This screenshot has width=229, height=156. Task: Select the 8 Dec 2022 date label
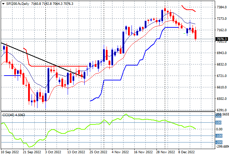(186, 152)
